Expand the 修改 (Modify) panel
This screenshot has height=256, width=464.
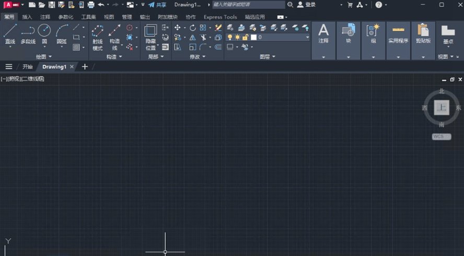198,56
